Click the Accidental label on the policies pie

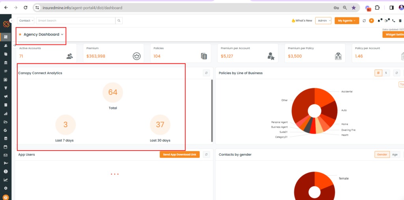click(347, 92)
